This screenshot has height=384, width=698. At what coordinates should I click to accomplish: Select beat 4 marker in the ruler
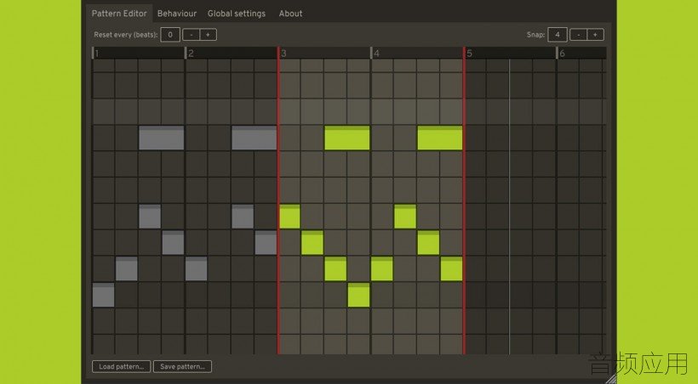[x=376, y=54]
